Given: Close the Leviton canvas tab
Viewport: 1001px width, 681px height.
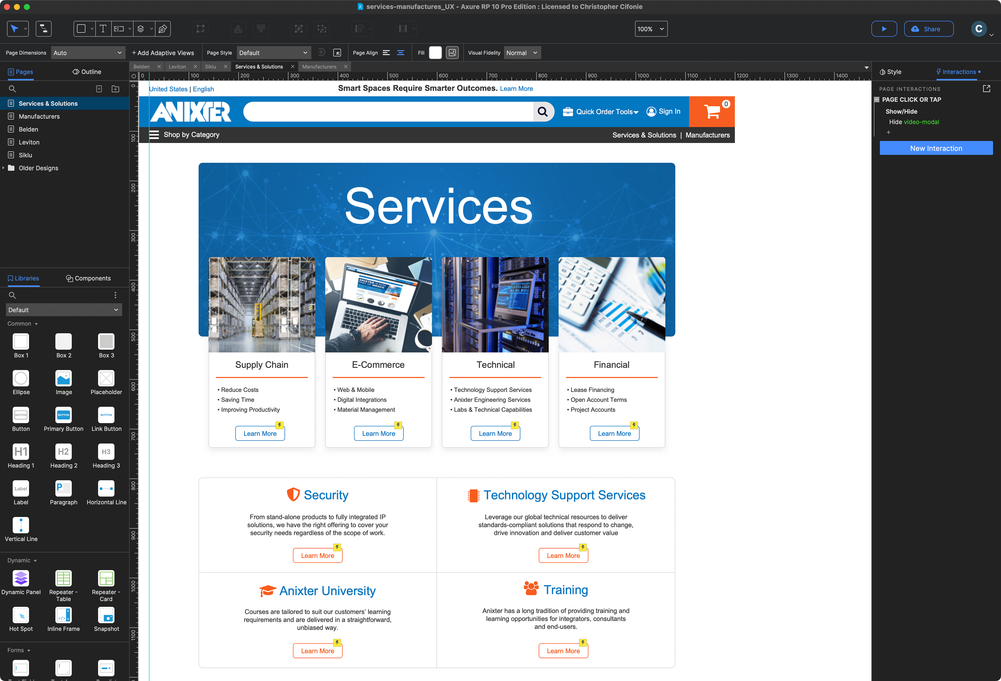Looking at the screenshot, I should tap(195, 67).
